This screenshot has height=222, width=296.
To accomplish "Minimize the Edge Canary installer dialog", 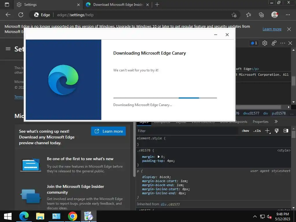I will point(216,35).
